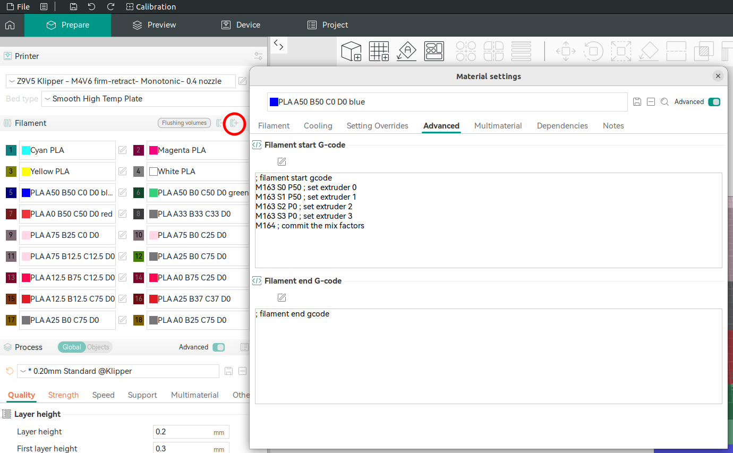Edit the Yellow PLA filament preset
Image resolution: width=733 pixels, height=453 pixels.
[x=123, y=172]
